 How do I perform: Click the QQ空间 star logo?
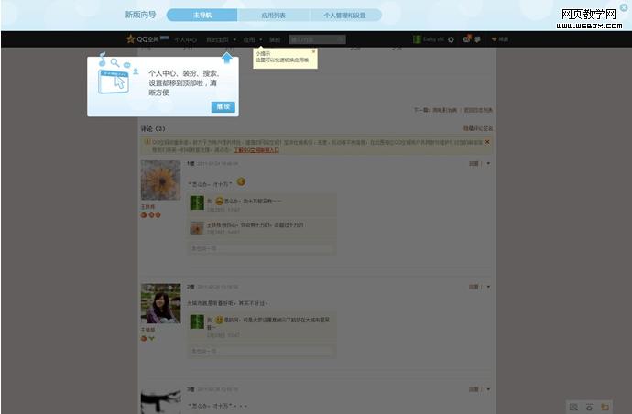click(131, 39)
